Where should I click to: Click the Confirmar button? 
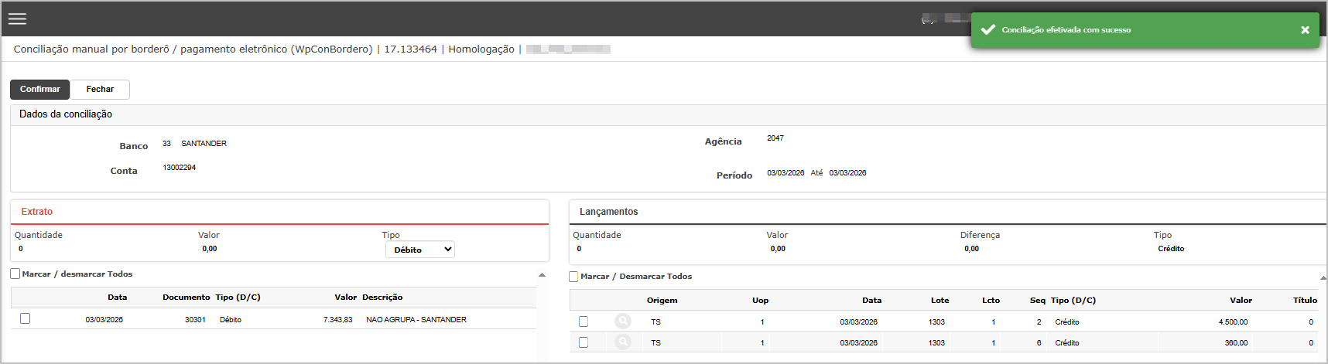[39, 90]
